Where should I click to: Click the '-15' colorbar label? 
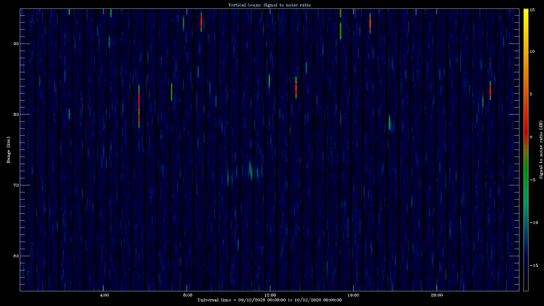point(534,265)
